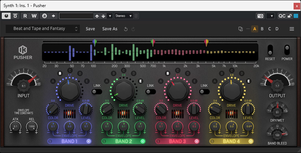Click the green-red crossover marker near 700 Hz

coord(153,43)
